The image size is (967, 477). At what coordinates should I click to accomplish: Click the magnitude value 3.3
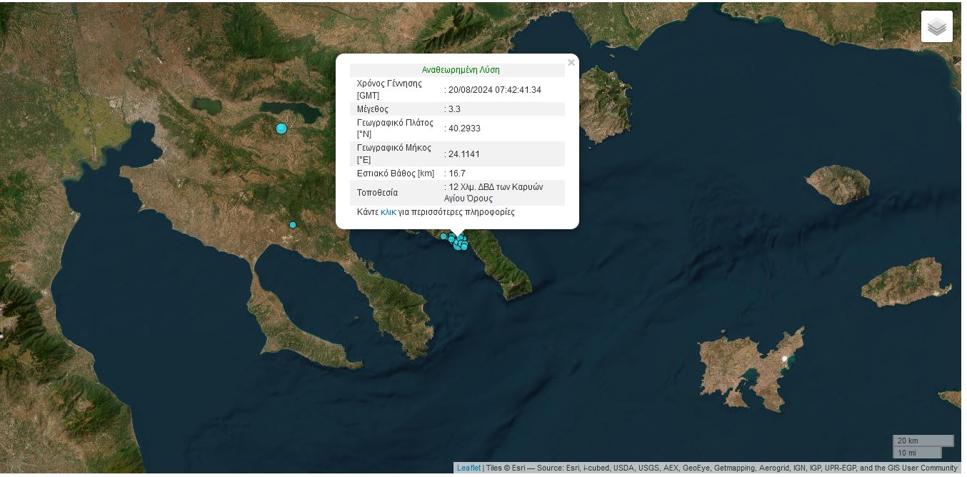coord(454,109)
